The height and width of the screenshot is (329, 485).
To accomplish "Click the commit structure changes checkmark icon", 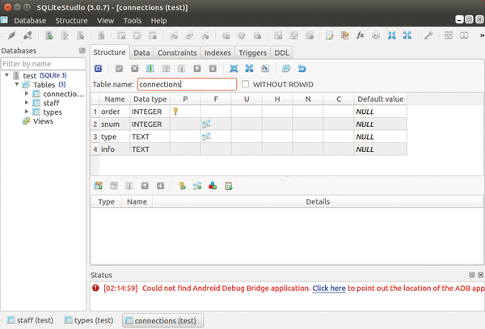I will pyautogui.click(x=120, y=69).
